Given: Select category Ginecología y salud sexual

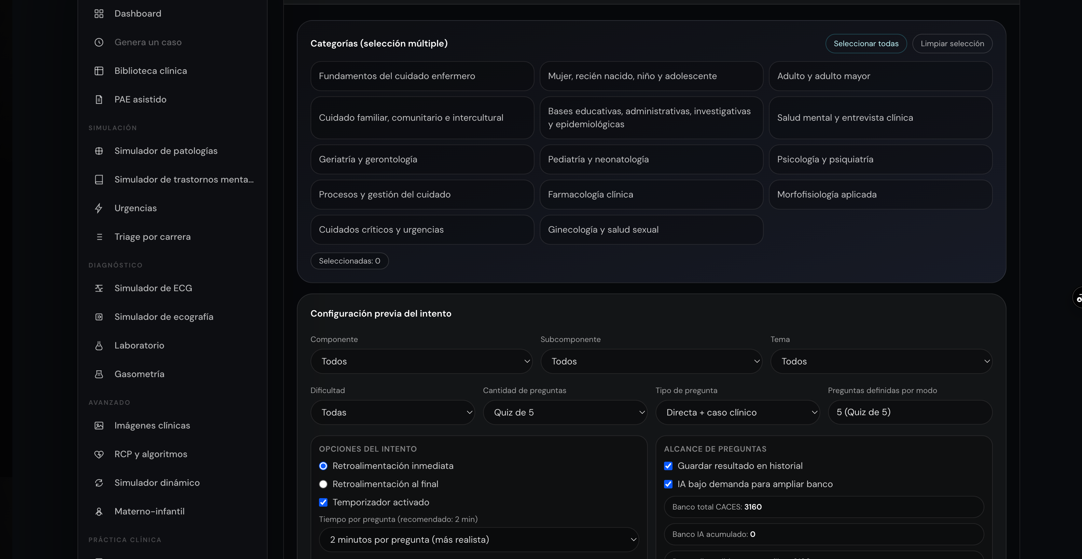Looking at the screenshot, I should point(651,230).
